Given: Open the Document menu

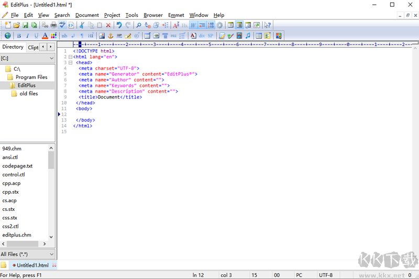Looking at the screenshot, I should tap(87, 15).
